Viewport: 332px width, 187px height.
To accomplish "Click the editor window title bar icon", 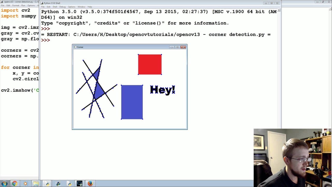I will coord(2,2).
